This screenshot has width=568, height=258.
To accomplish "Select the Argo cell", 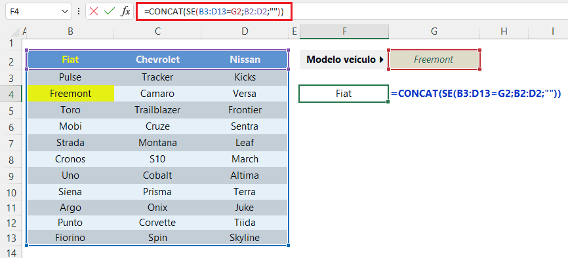I will 71,208.
